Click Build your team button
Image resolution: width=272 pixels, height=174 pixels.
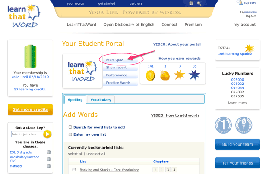(x=237, y=144)
